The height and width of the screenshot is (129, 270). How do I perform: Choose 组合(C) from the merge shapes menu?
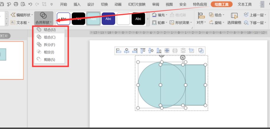click(49, 37)
